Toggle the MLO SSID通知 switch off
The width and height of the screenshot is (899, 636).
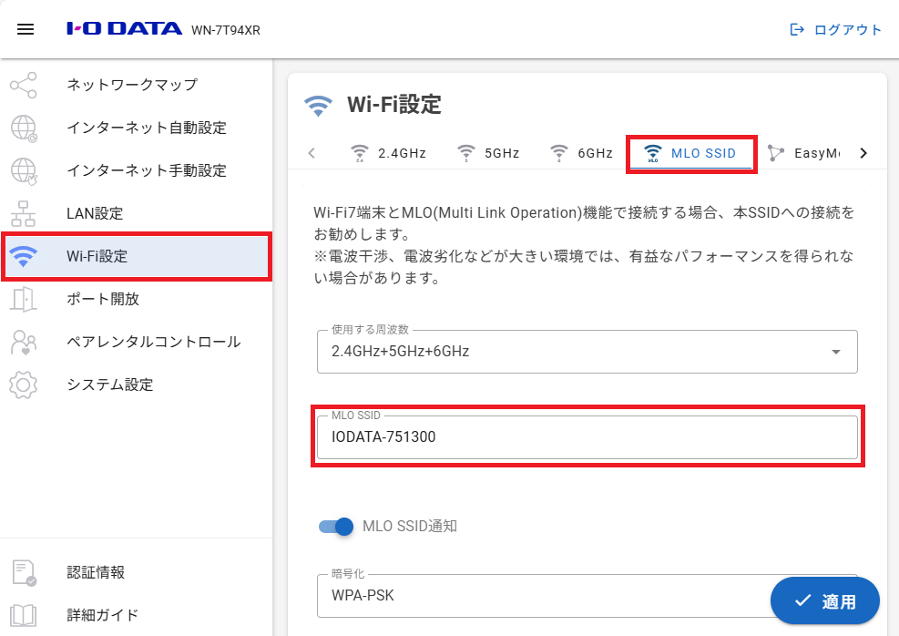coord(336,527)
